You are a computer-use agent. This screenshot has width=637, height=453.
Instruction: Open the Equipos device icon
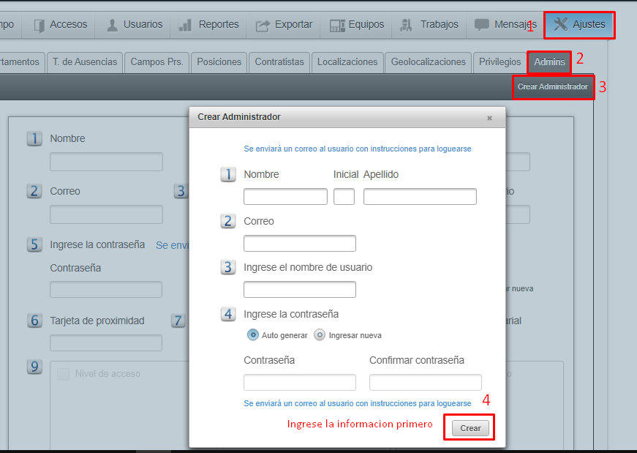[337, 25]
